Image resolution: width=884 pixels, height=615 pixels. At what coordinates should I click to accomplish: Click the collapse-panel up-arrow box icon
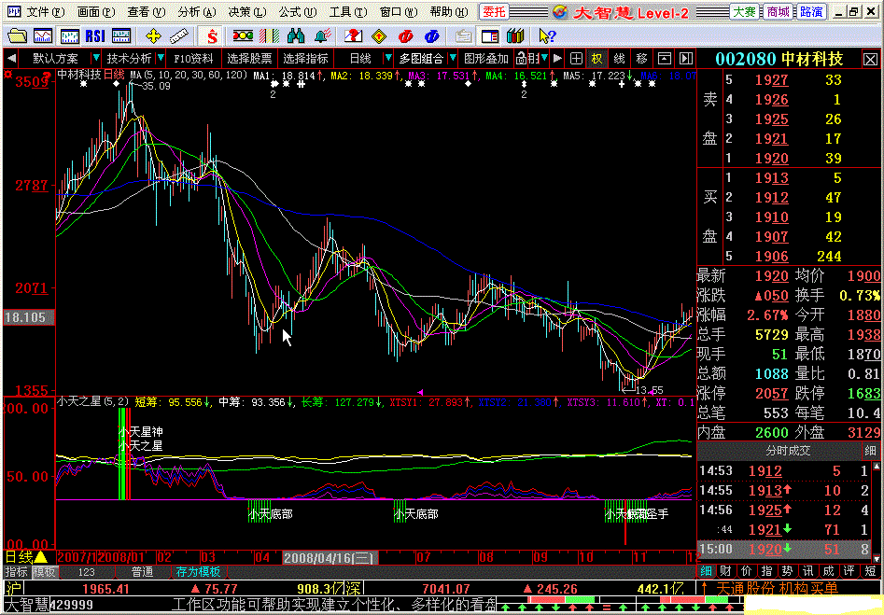[x=665, y=58]
